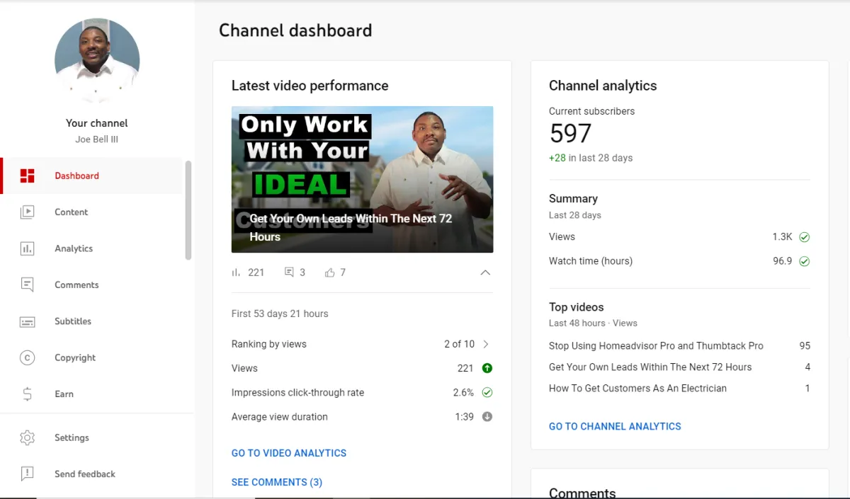Click the video title overlay on thumbnail
Image resolution: width=850 pixels, height=499 pixels.
pos(351,227)
